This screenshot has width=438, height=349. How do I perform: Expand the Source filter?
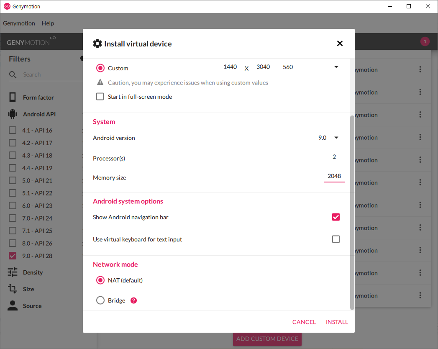point(32,306)
